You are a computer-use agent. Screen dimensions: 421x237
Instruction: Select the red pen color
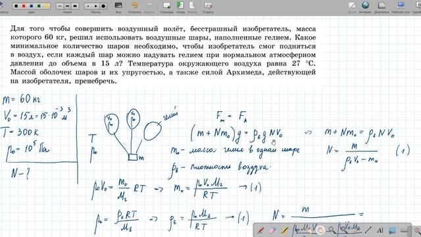click(24, 6)
